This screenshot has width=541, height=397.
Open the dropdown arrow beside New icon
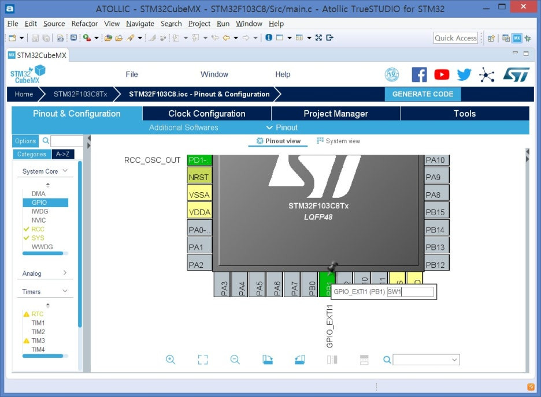click(x=21, y=38)
